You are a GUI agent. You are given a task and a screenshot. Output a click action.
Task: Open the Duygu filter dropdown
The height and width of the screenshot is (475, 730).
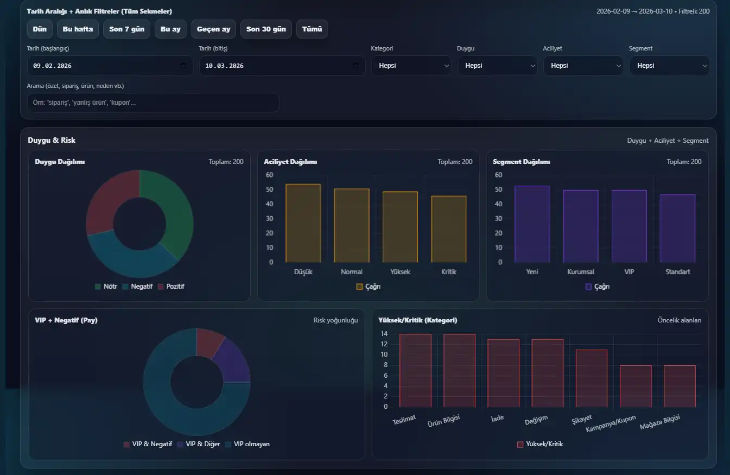click(x=497, y=66)
